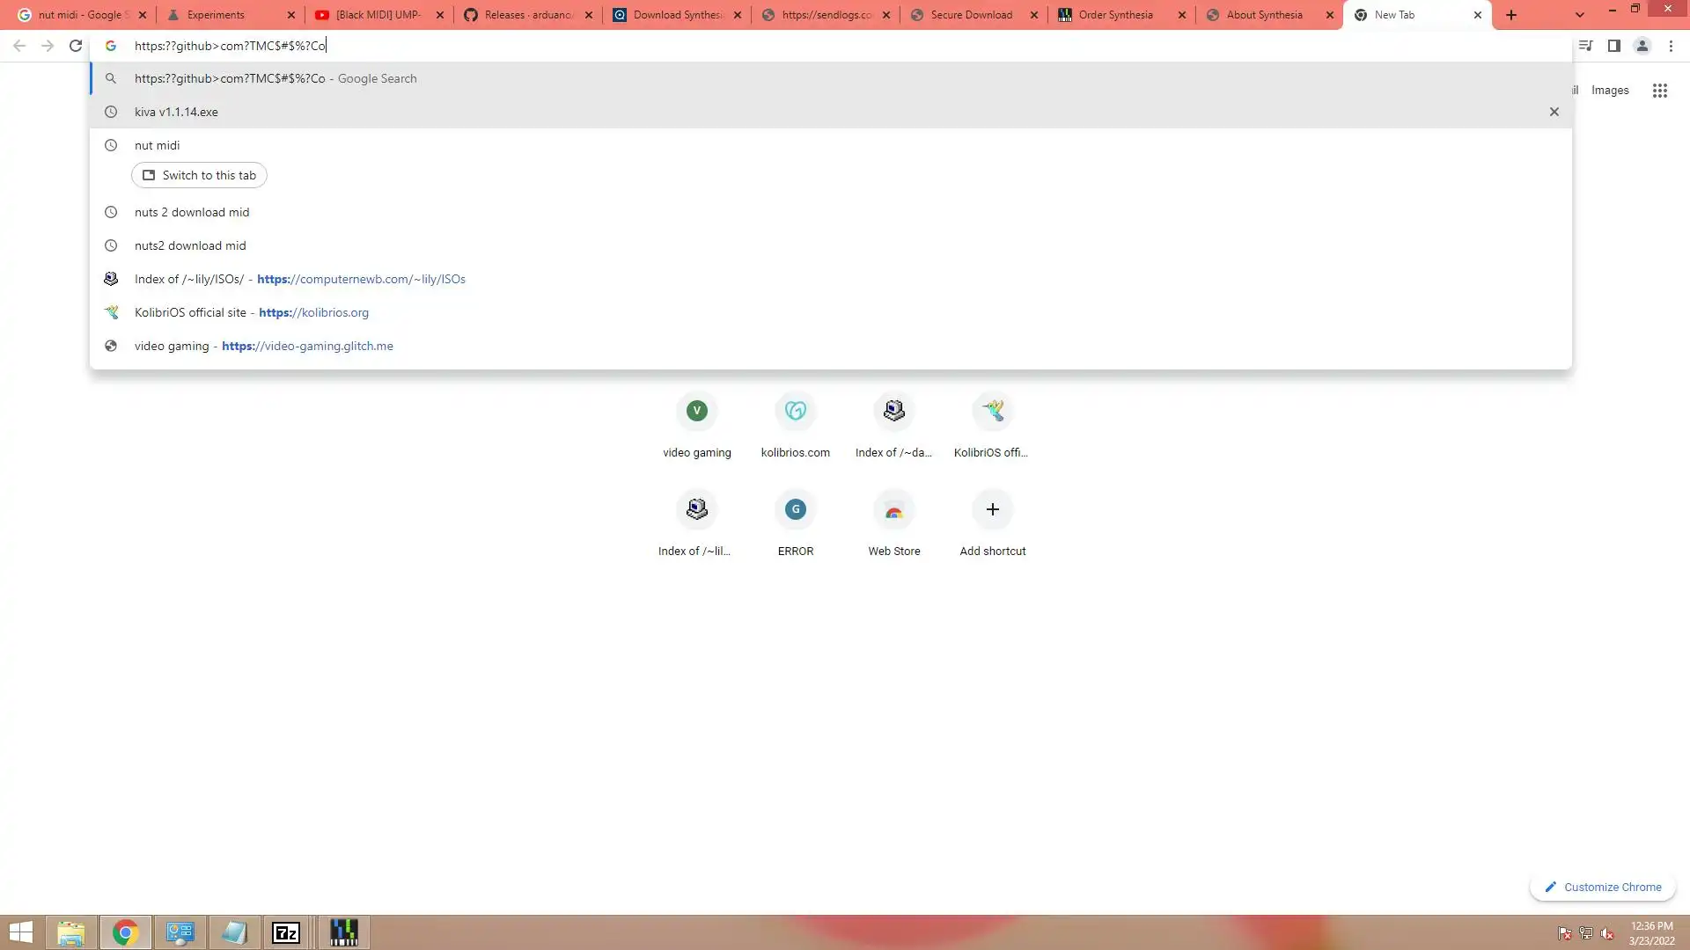Open a new tab with the plus icon
Image resolution: width=1690 pixels, height=950 pixels.
pyautogui.click(x=1511, y=15)
